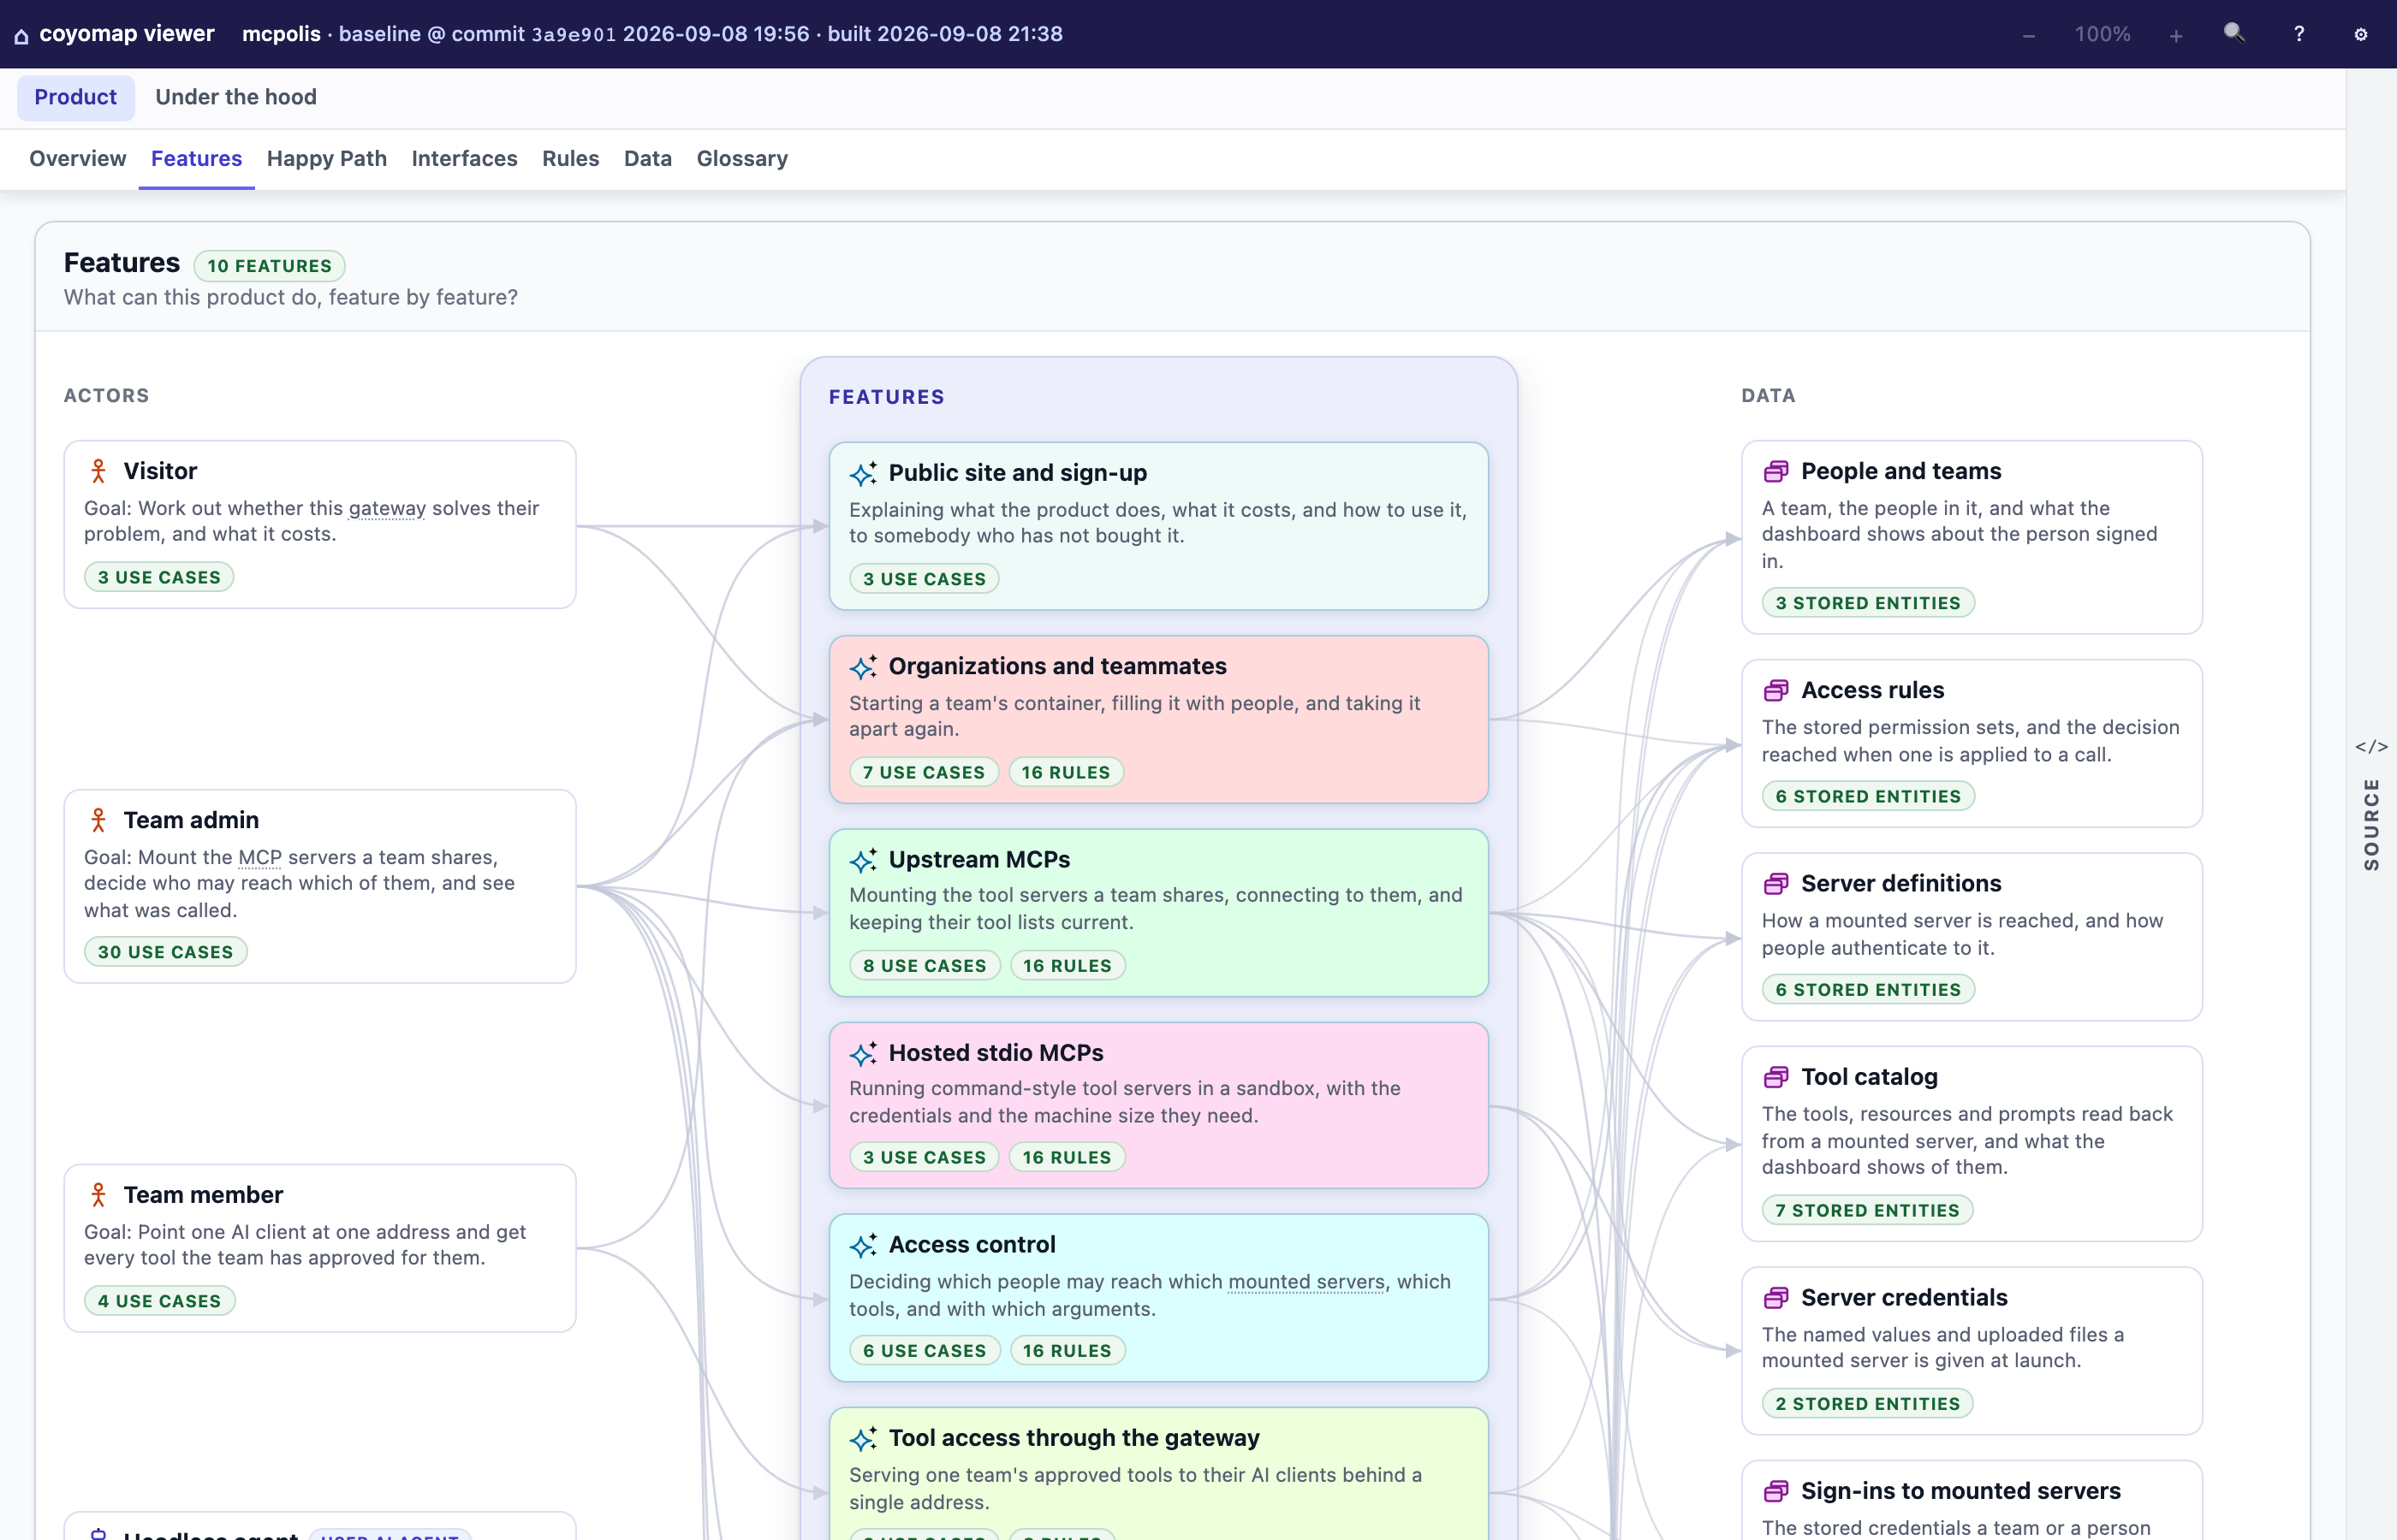Screen dimensions: 2397x1540
Task: Switch to the Data tab
Action: [x=647, y=158]
